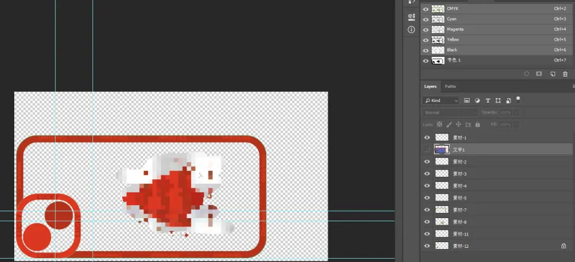Filter layers by shape layers icon
575x262 pixels.
pos(498,101)
